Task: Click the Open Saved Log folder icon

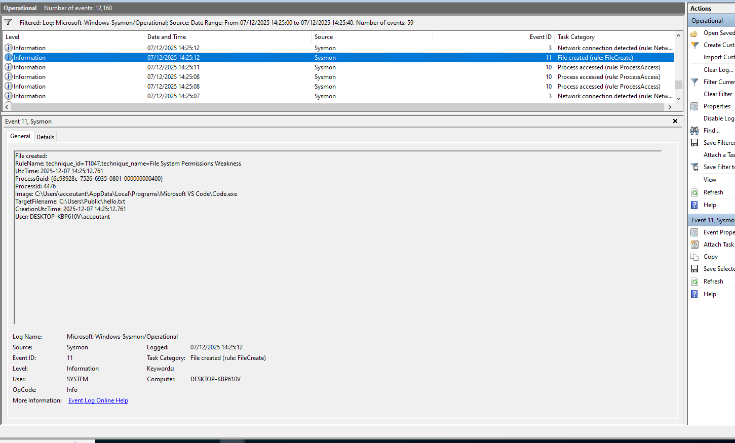Action: point(694,33)
